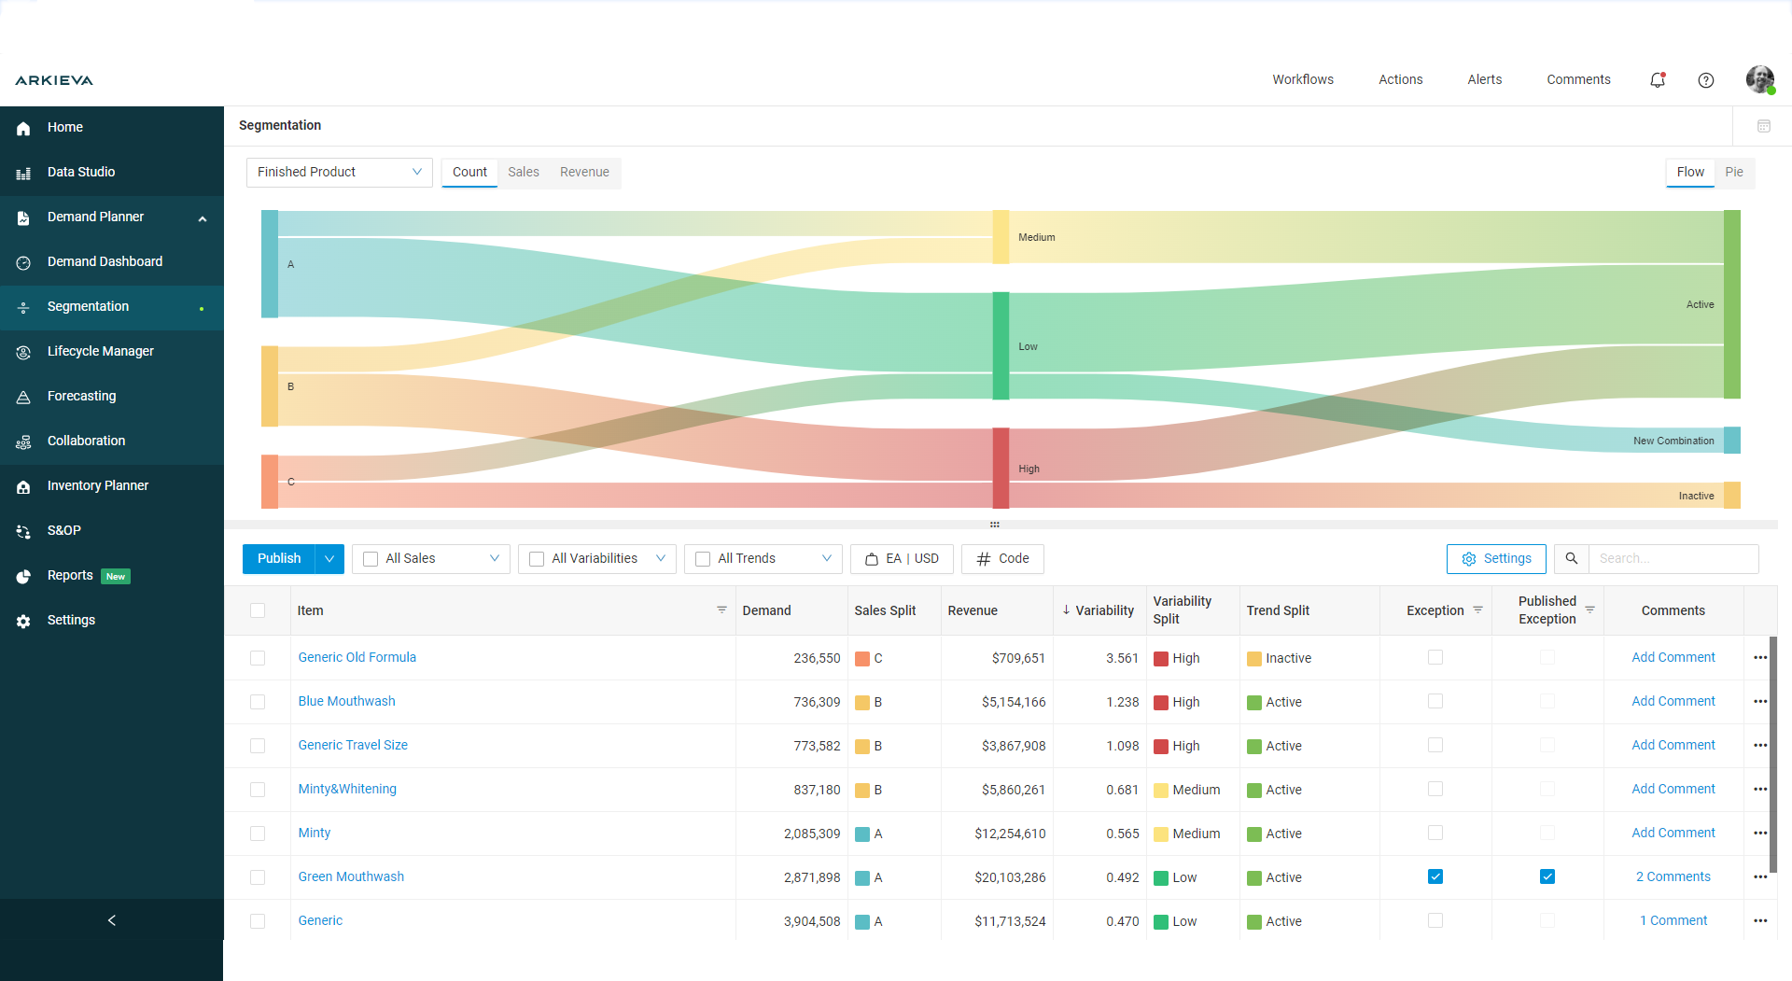This screenshot has width=1792, height=981.
Task: Click the search magnifier next to Settings
Action: pos(1571,558)
